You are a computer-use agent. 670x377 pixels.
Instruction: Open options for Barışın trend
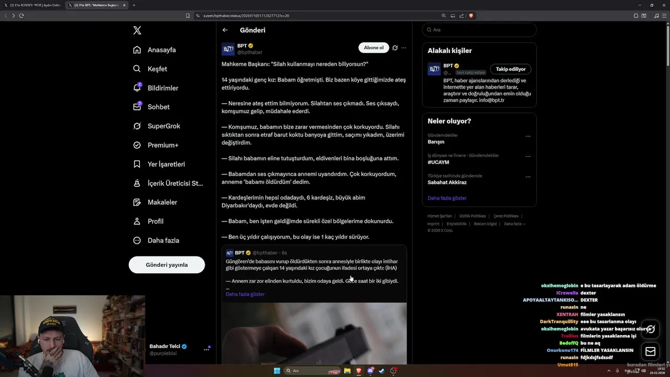coord(528,136)
